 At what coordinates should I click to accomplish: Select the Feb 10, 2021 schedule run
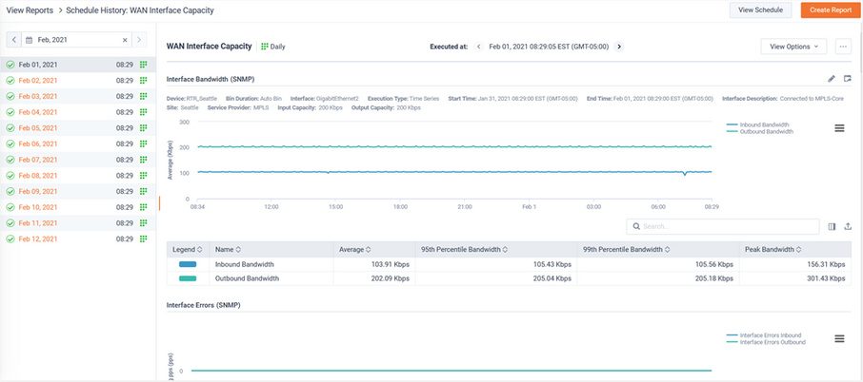click(x=77, y=208)
